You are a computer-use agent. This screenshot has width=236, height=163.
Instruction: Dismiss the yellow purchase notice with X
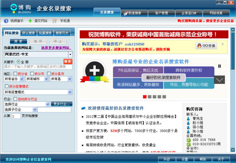click(x=222, y=44)
